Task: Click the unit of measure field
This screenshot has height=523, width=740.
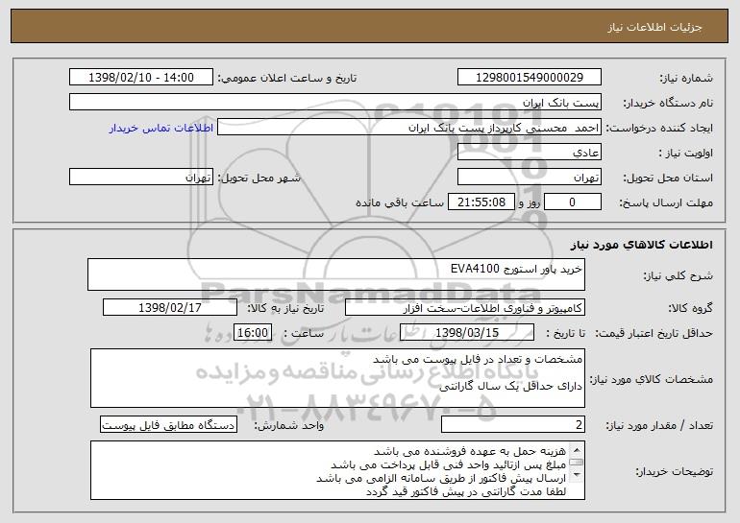Action: pos(168,425)
